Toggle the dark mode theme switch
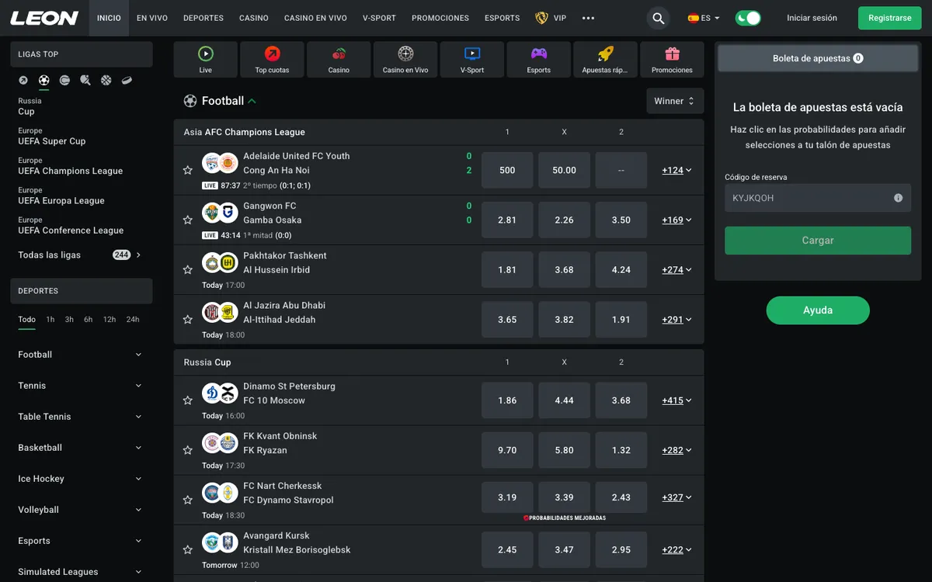The height and width of the screenshot is (582, 932). pos(748,18)
